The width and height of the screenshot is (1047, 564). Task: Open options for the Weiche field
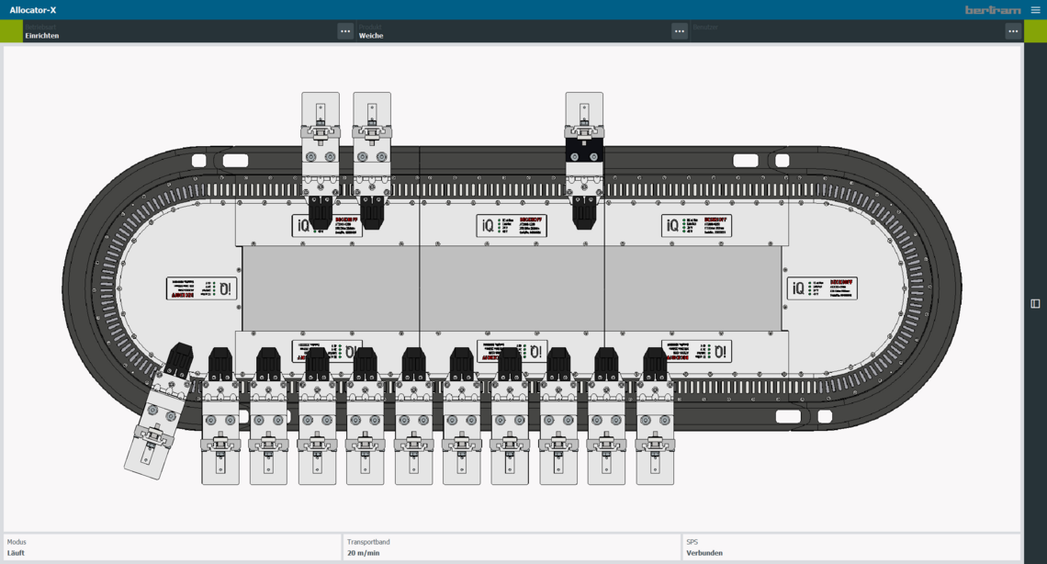point(680,31)
